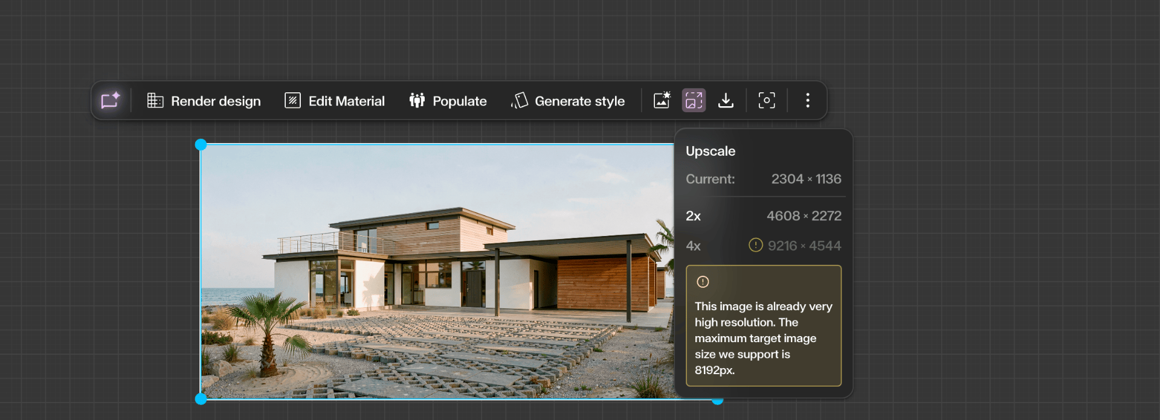The image size is (1160, 420).
Task: Click the beach house image
Action: (437, 272)
